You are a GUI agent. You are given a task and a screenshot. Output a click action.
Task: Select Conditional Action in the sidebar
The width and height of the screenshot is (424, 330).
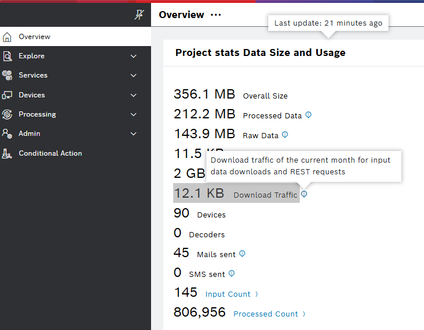pos(50,153)
